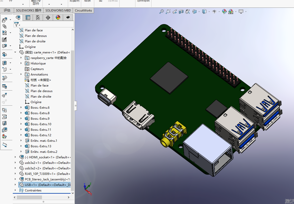Select the usb3x2<2> component
Viewport: 294px width, 204px height.
(x=45, y=168)
